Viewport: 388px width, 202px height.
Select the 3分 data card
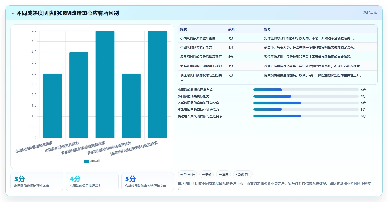coord(37,182)
